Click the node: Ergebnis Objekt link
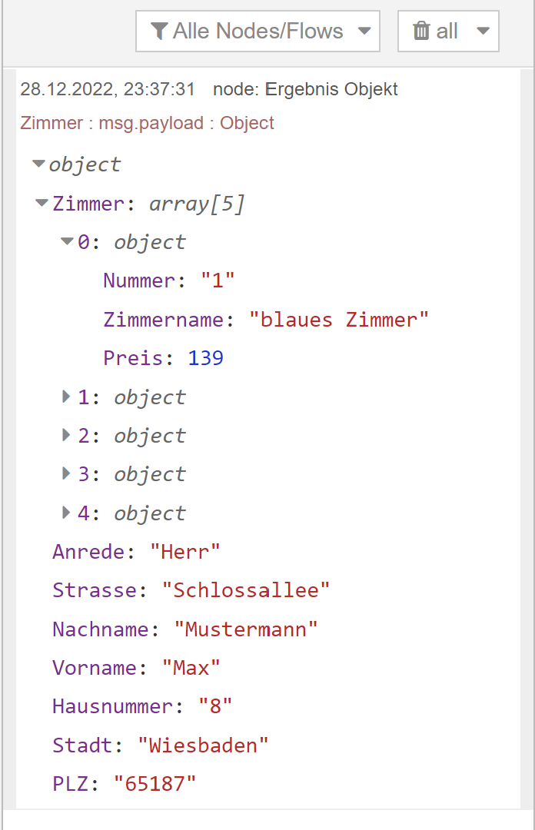Screen dimensions: 535x830 (x=305, y=89)
